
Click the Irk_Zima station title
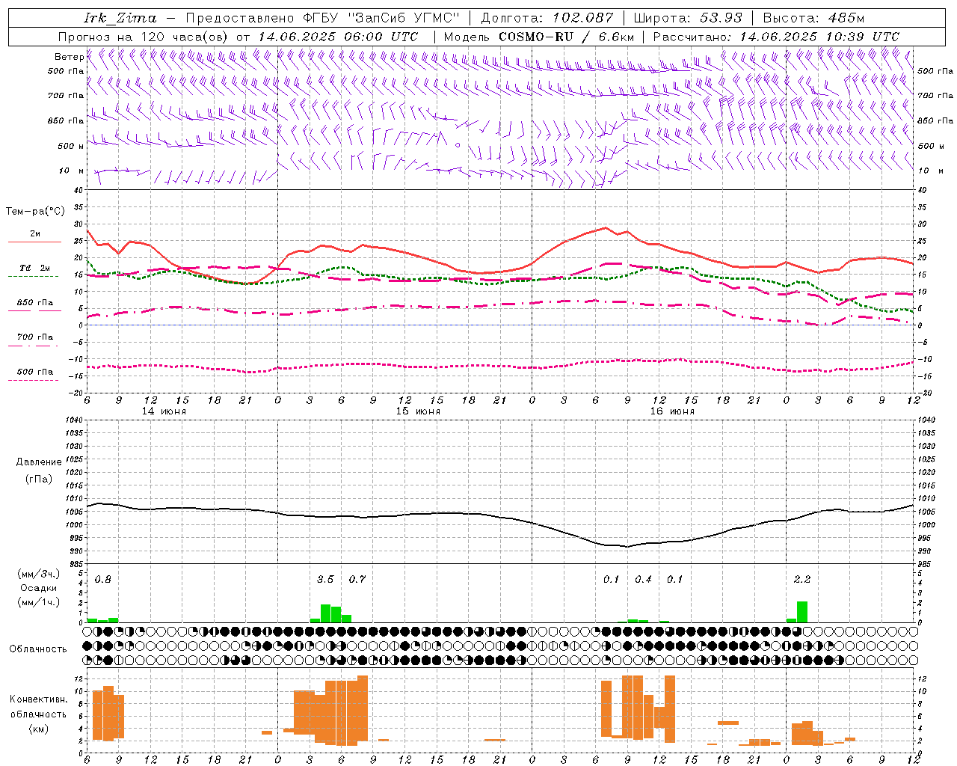(120, 18)
